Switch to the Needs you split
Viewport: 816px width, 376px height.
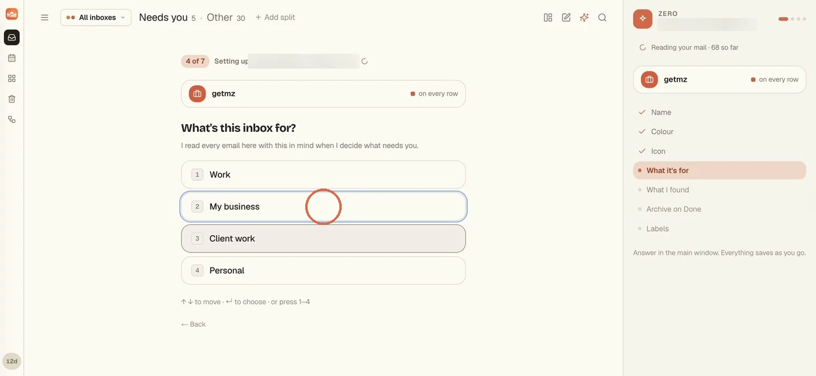click(167, 17)
